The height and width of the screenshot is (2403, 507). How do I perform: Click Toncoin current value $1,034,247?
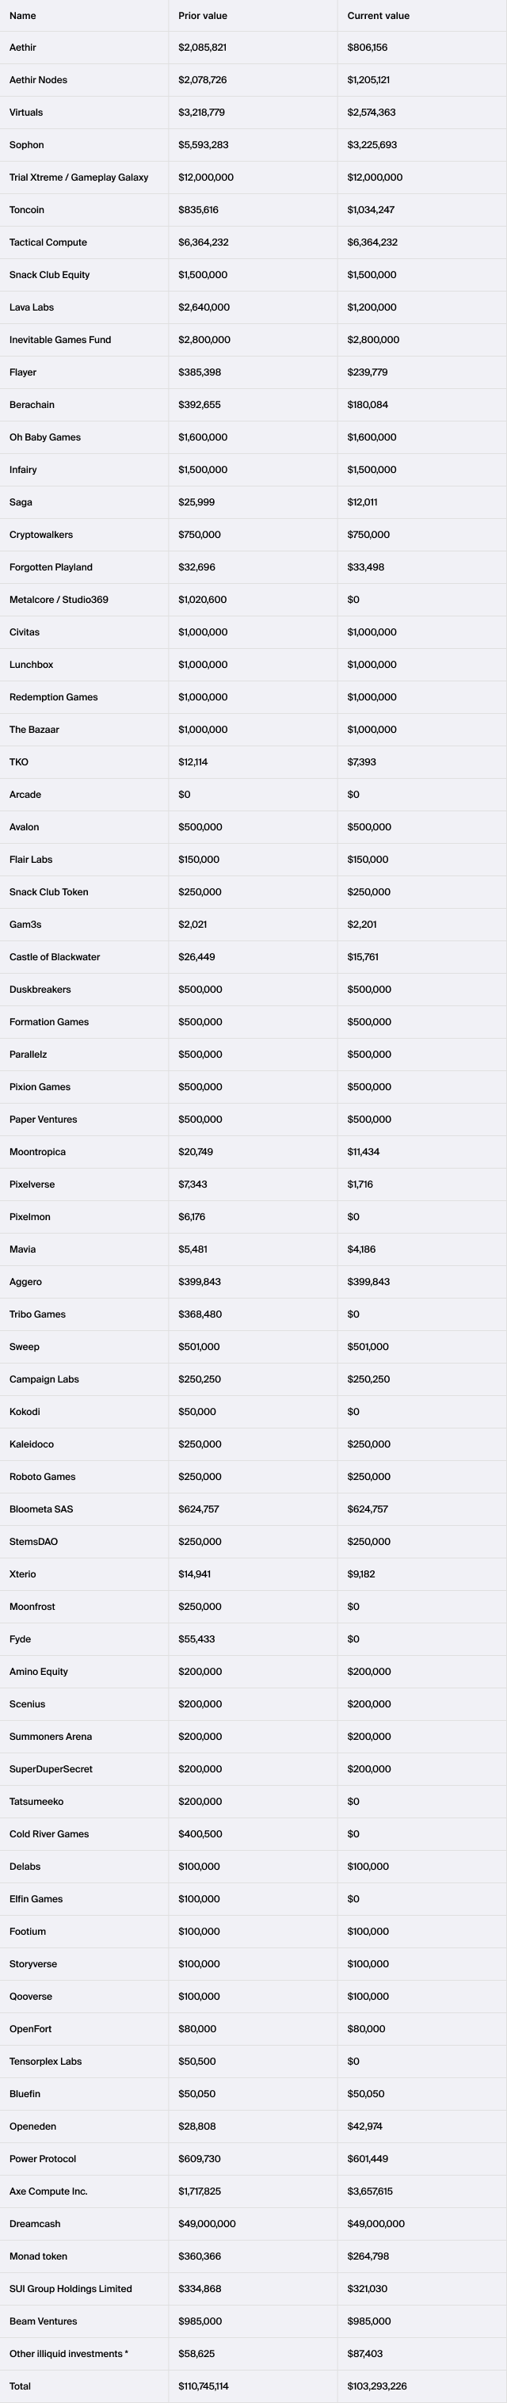(371, 210)
